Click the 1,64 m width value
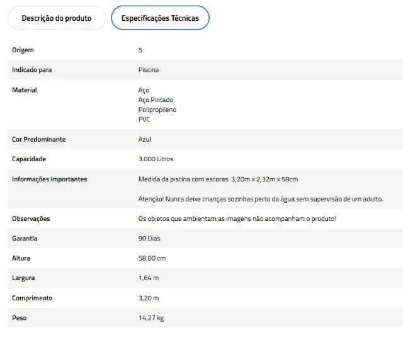The height and width of the screenshot is (340, 403). point(149,278)
